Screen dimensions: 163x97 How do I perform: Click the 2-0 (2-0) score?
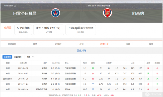tap(55, 73)
